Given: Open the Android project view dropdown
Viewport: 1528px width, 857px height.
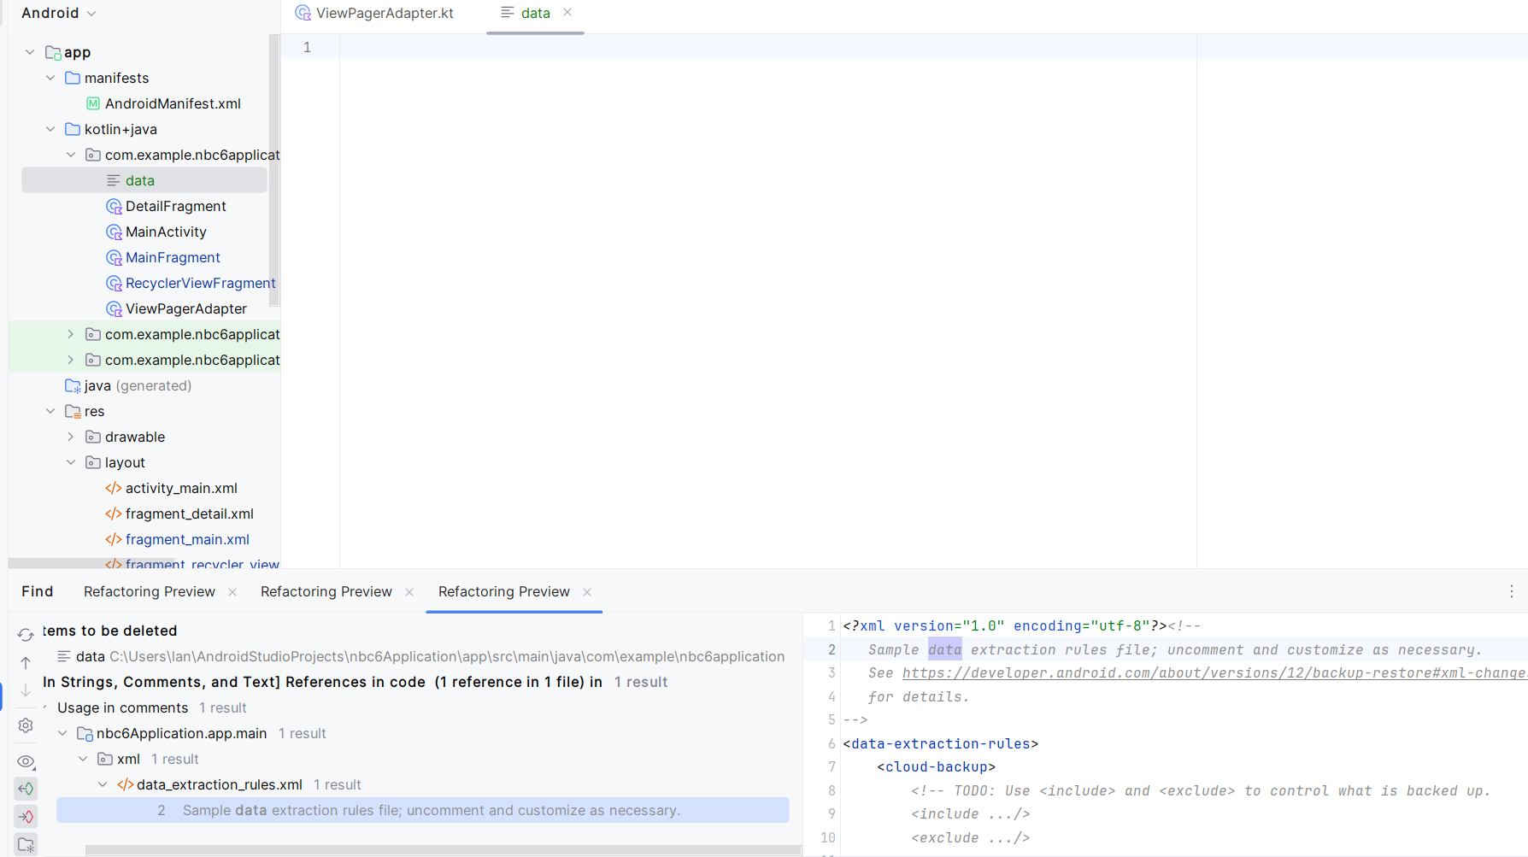Looking at the screenshot, I should point(58,14).
